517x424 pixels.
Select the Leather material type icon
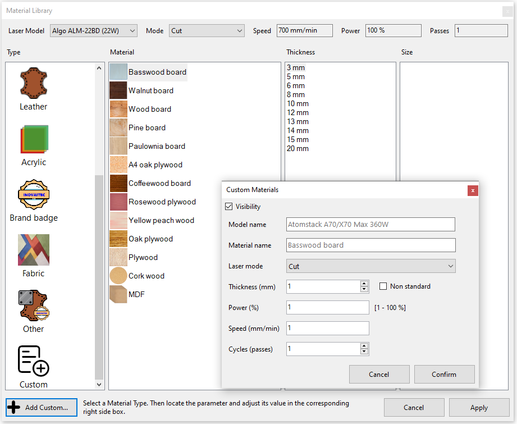[33, 83]
